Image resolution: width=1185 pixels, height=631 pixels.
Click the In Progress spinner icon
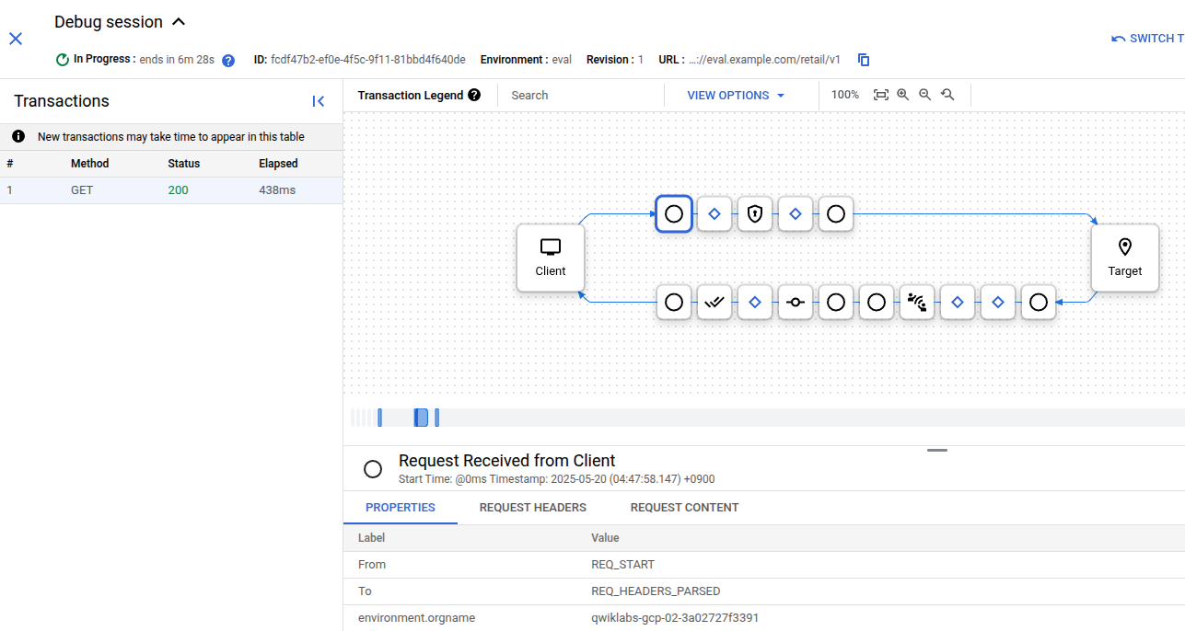63,60
